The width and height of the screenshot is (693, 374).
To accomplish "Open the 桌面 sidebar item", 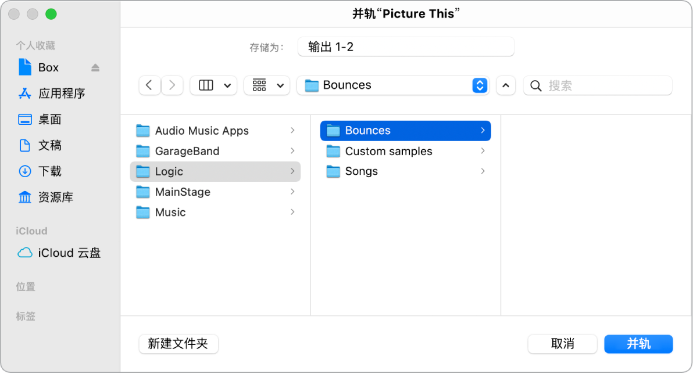I will [x=49, y=119].
